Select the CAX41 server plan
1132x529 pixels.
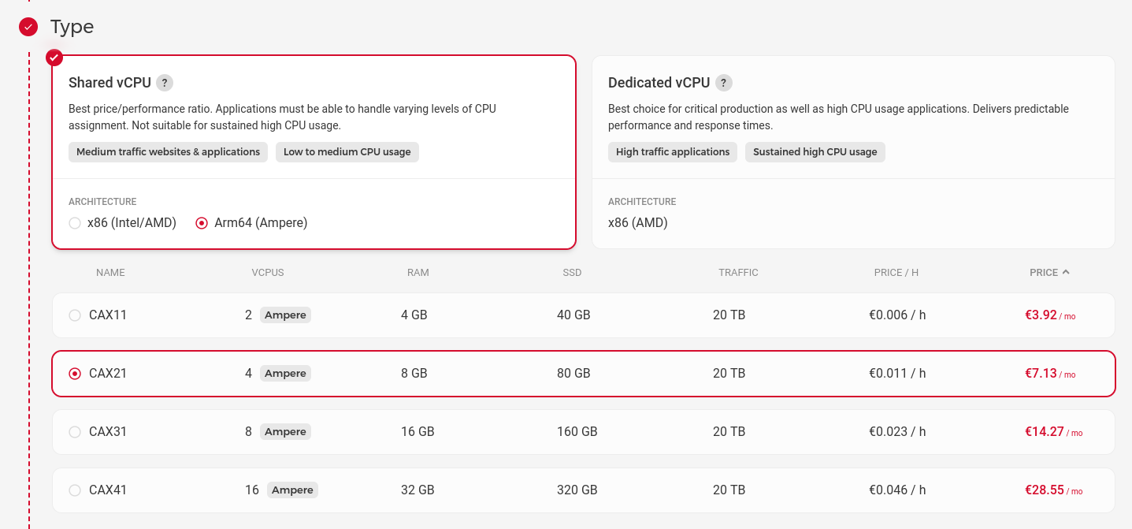(x=75, y=490)
